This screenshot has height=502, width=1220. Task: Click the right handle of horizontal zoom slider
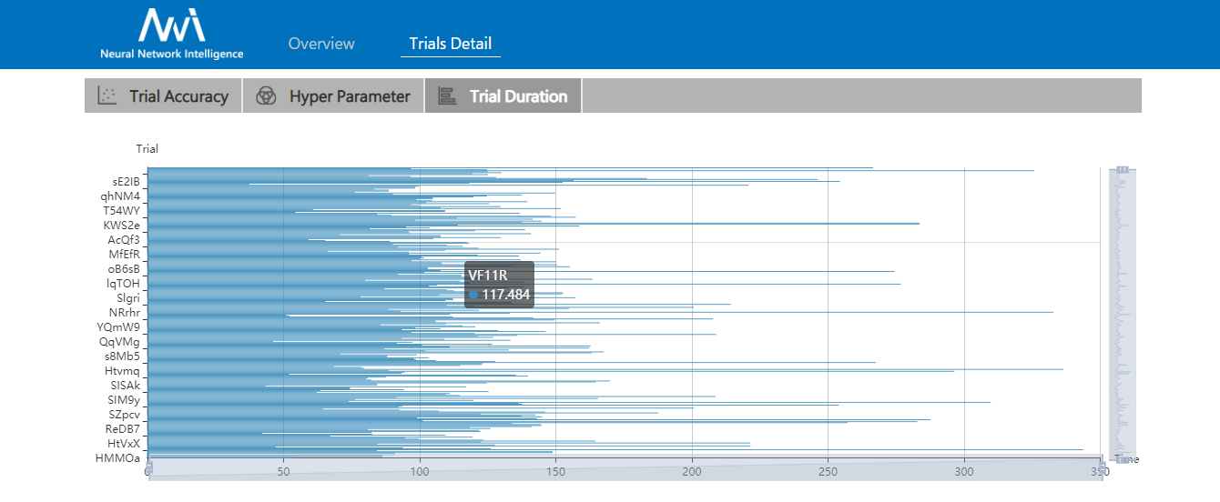[x=1102, y=467]
